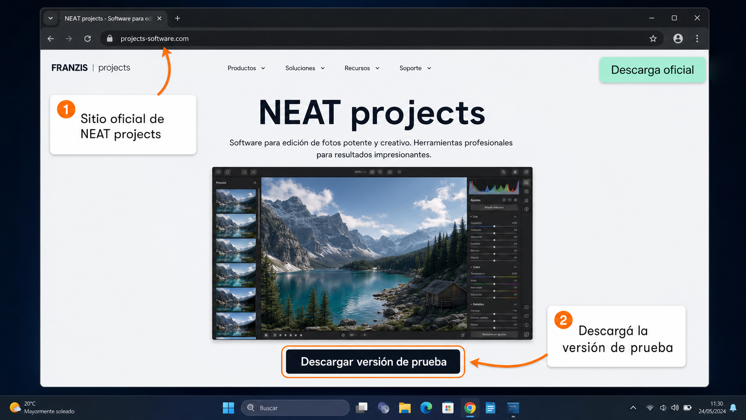Open Task View on the taskbar

pos(362,408)
